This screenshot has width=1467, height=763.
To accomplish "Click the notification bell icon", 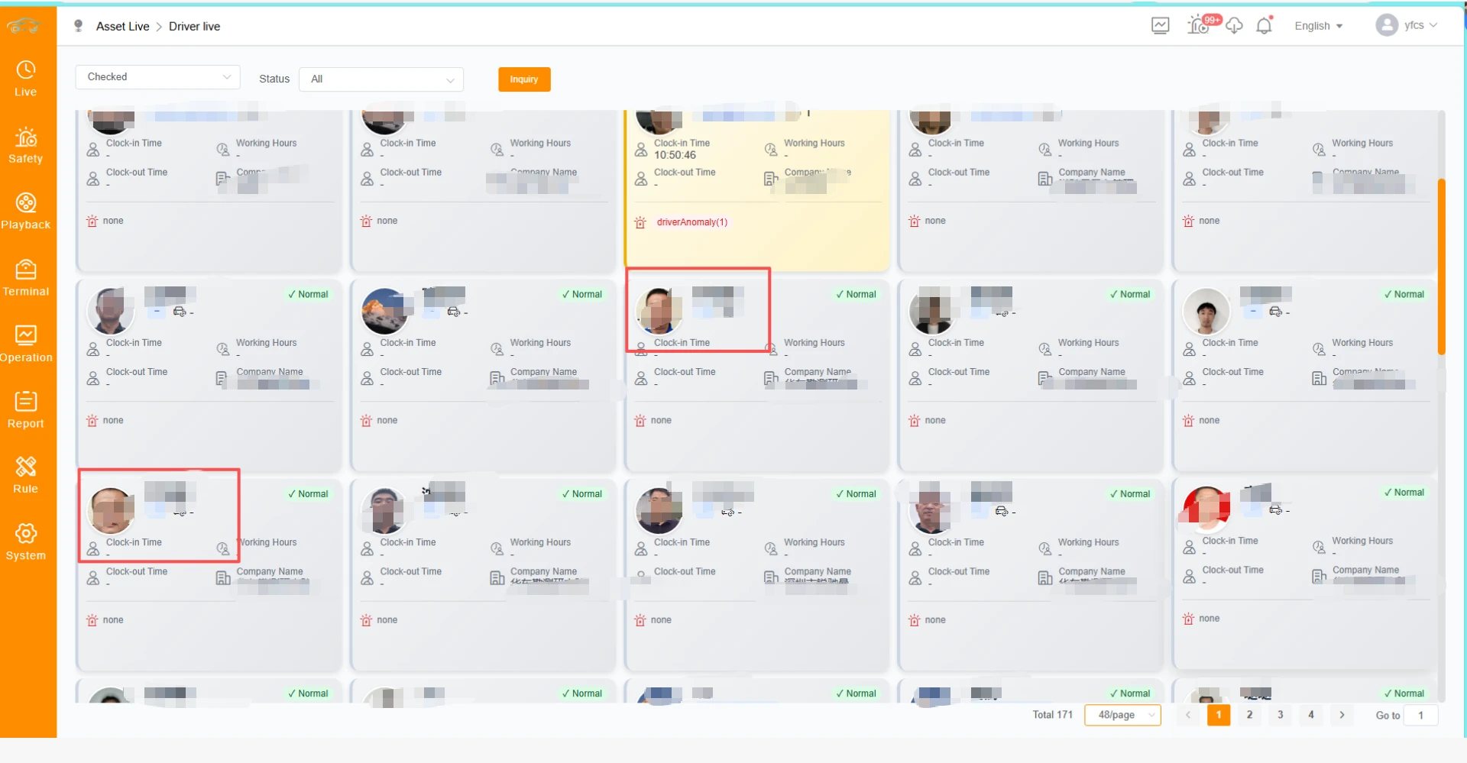I will coord(1265,26).
